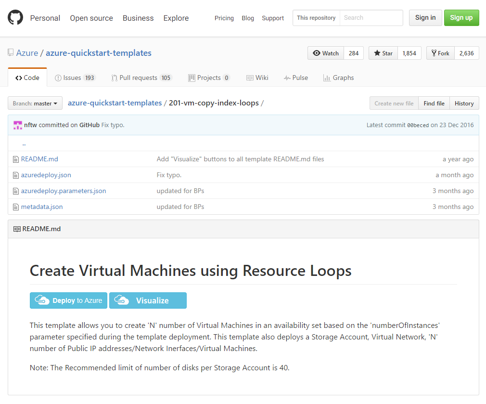Screen dimensions: 486x404
Task: Click the Visualize button
Action: [148, 300]
